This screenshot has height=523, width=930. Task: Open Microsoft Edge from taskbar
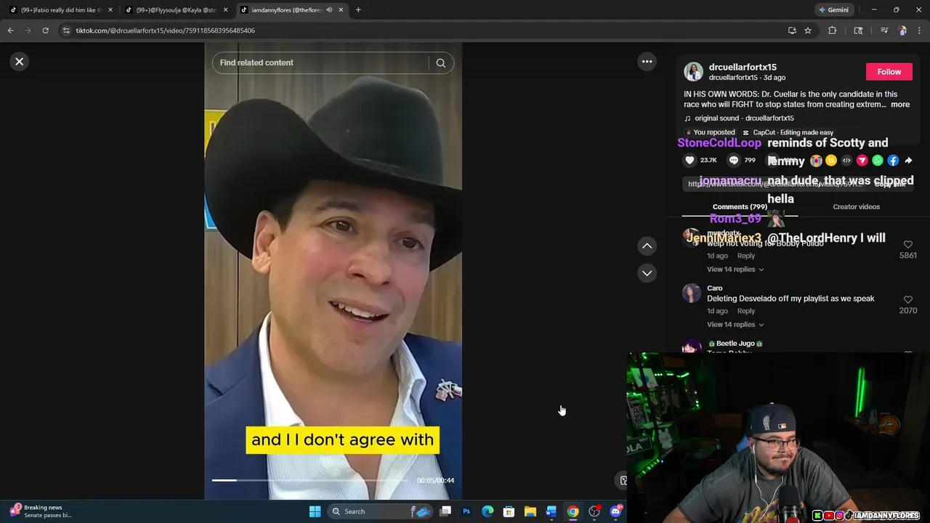click(488, 511)
